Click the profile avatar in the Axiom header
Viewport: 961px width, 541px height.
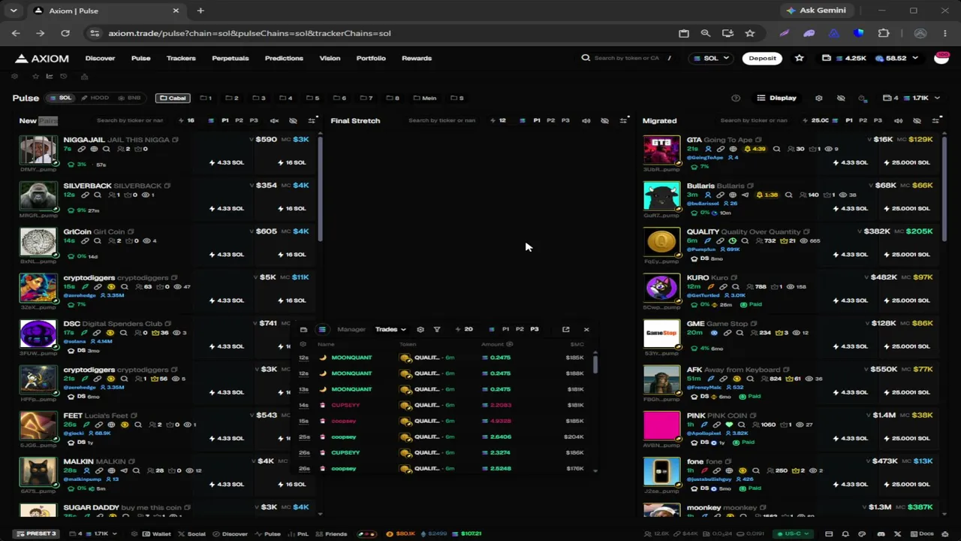coord(941,58)
